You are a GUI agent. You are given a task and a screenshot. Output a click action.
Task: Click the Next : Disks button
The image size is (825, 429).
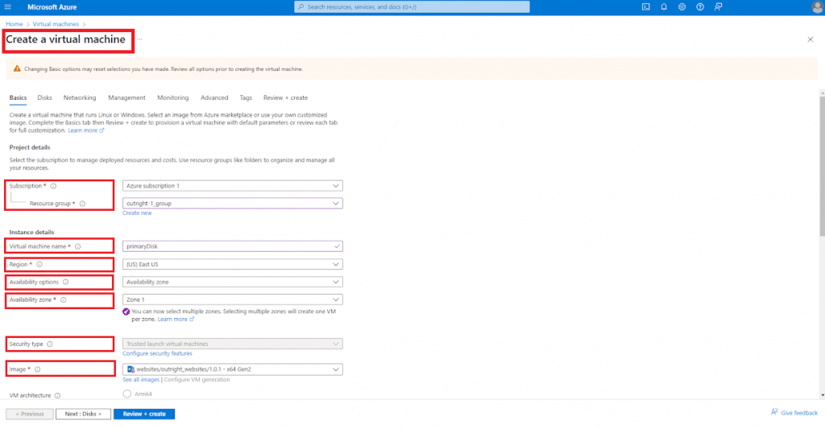(83, 415)
